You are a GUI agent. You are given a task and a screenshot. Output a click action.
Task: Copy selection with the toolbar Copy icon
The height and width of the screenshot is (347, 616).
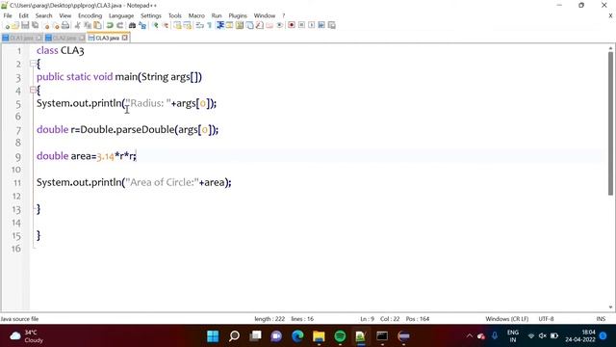coord(88,26)
